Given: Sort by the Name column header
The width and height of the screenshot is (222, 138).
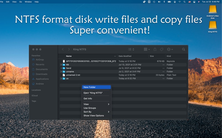Looking at the screenshot, I should 69,56.
